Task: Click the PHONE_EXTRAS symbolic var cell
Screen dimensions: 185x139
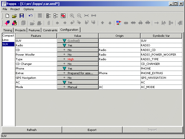Action: click(161, 73)
